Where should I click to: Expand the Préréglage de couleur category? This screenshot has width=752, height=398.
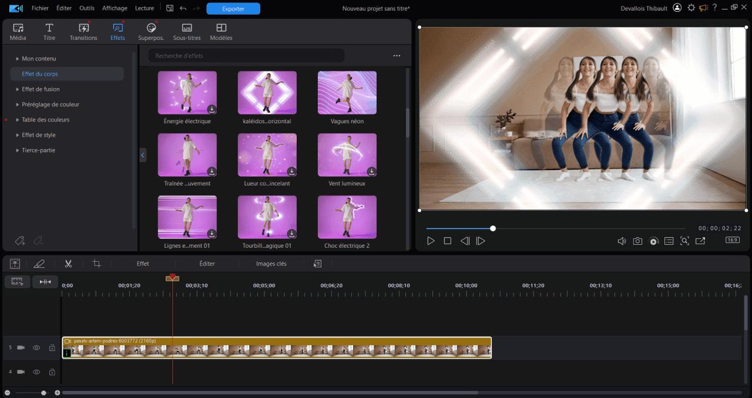pos(50,104)
